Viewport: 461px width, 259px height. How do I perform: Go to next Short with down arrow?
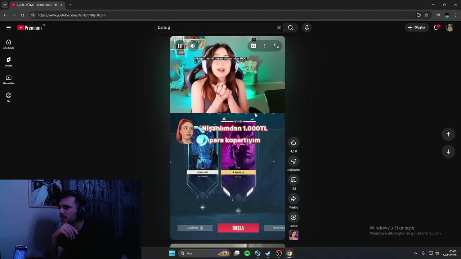(448, 151)
